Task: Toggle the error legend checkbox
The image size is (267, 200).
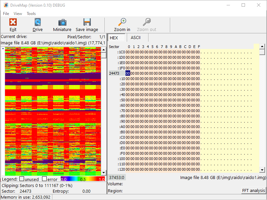Action: (x=44, y=179)
